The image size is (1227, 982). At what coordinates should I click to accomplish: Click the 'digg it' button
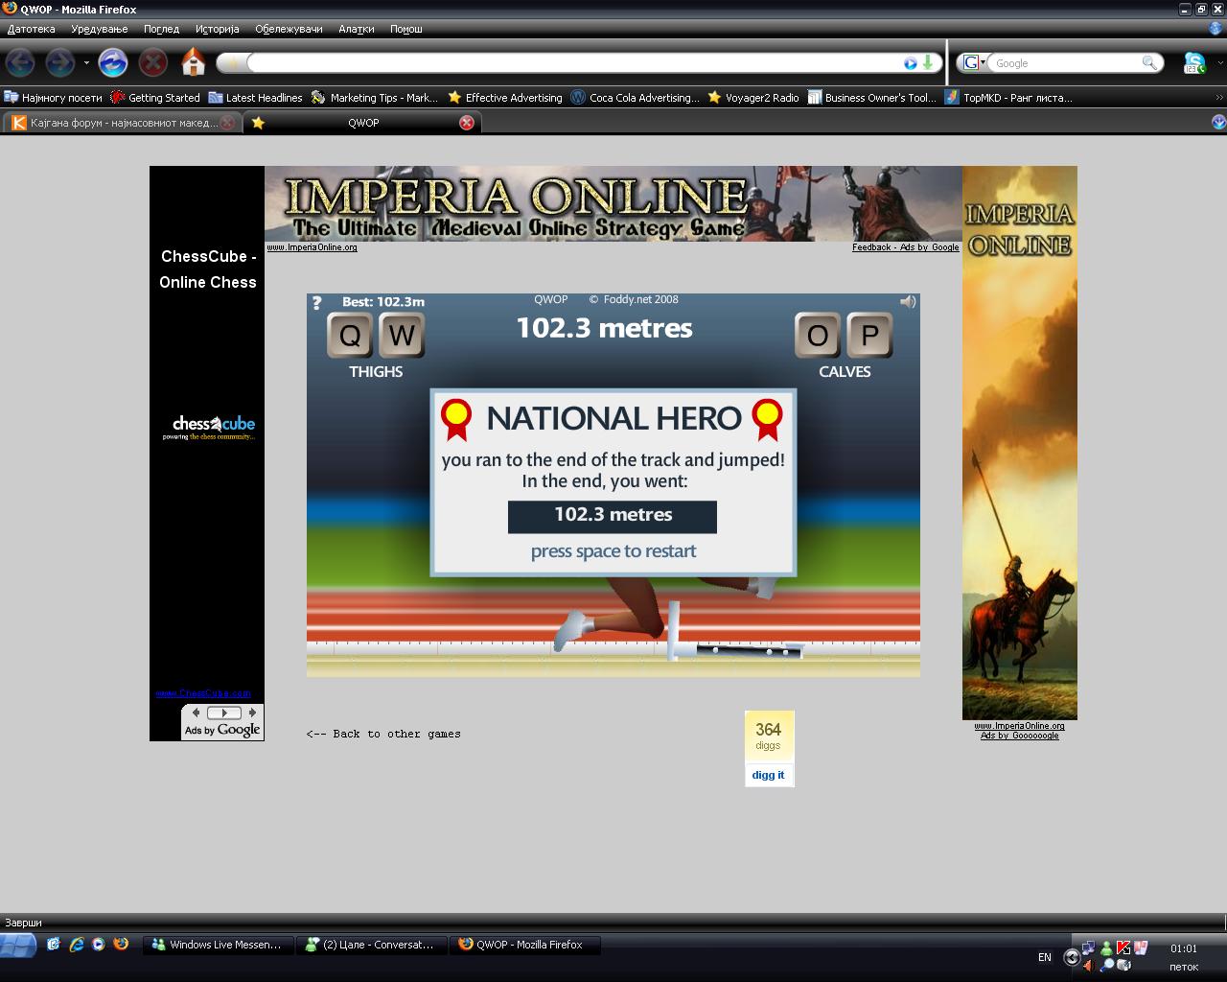(x=768, y=775)
